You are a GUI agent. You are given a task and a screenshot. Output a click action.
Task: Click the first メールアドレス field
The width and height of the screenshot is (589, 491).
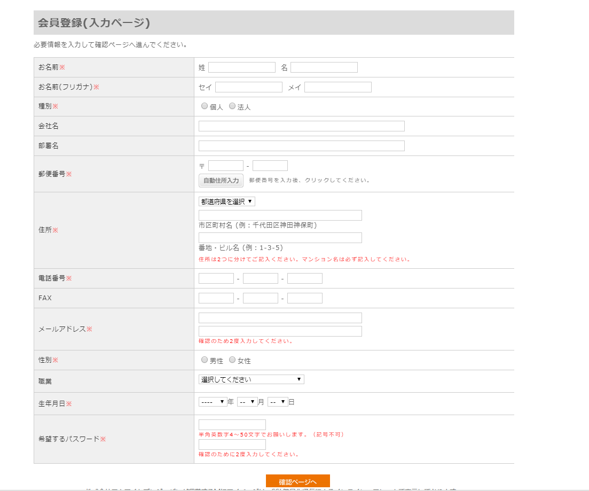[280, 318]
